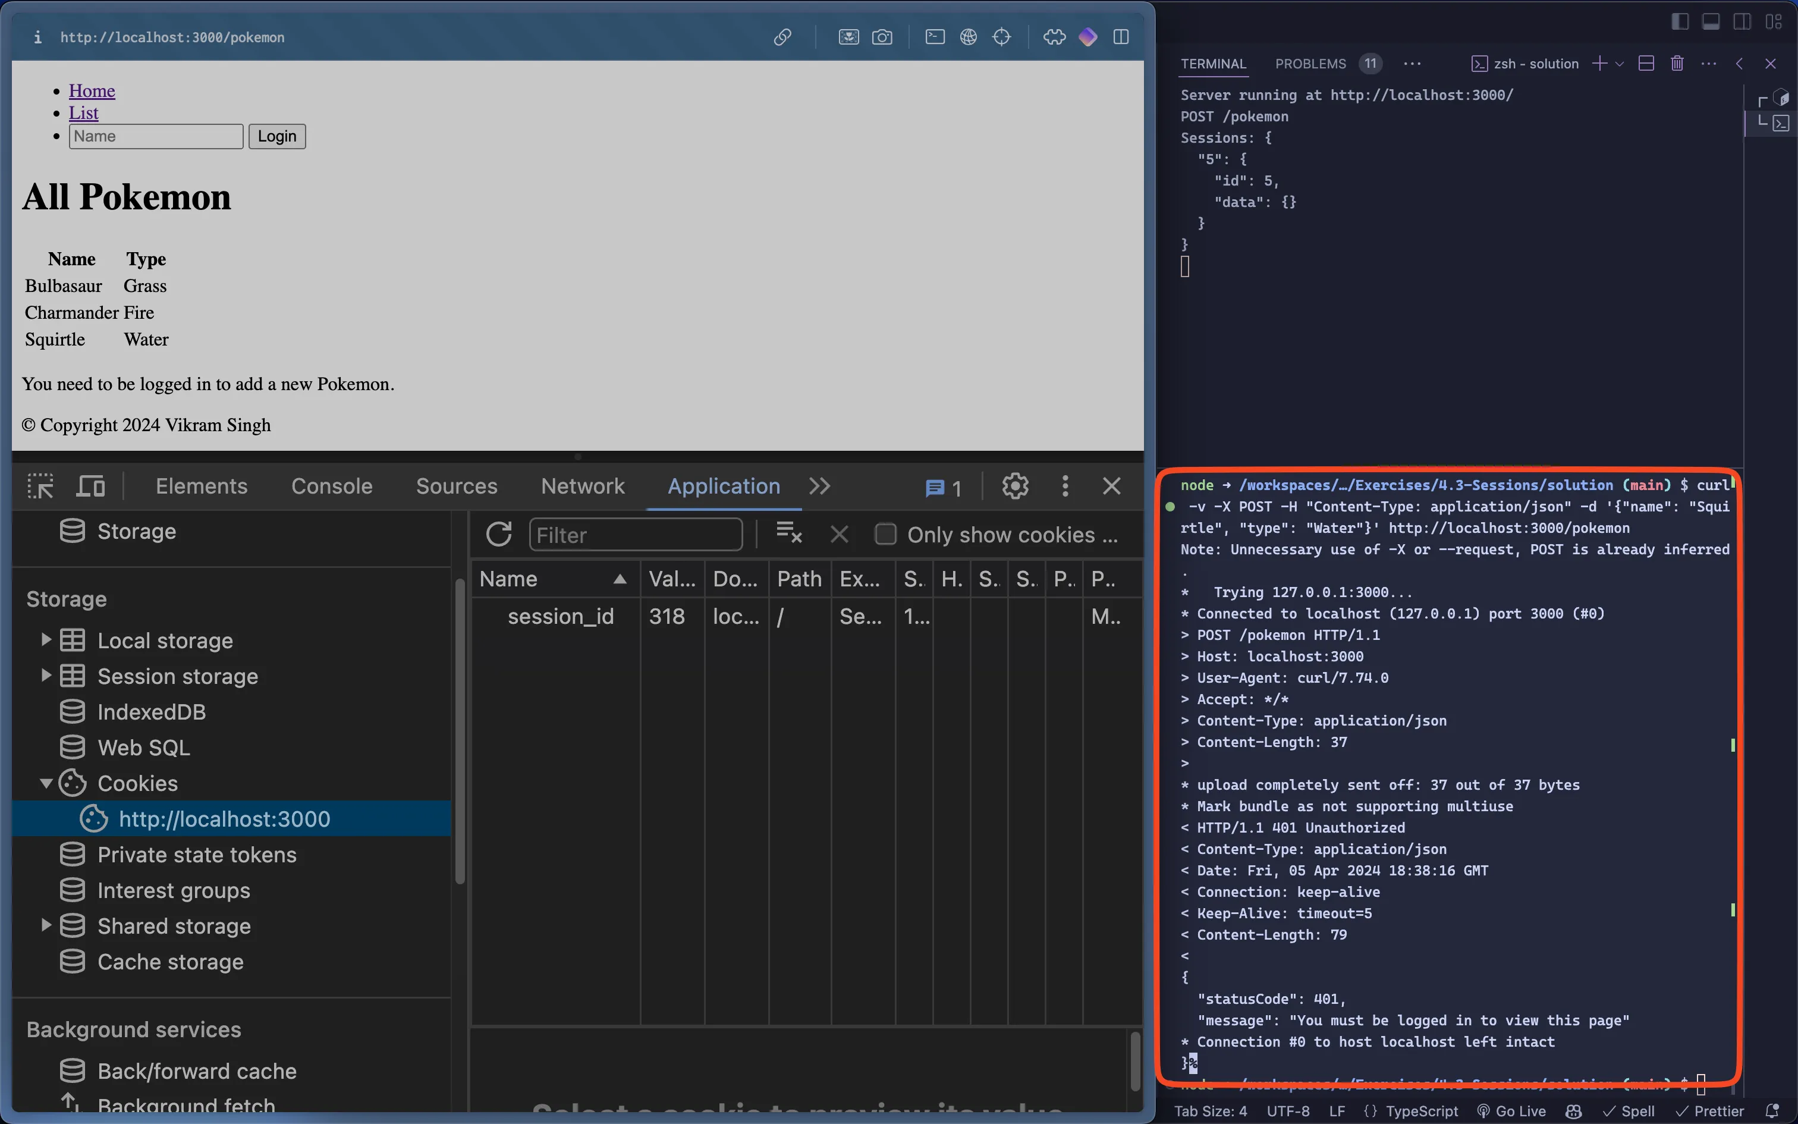
Task: Open the Network tab
Action: tap(583, 486)
